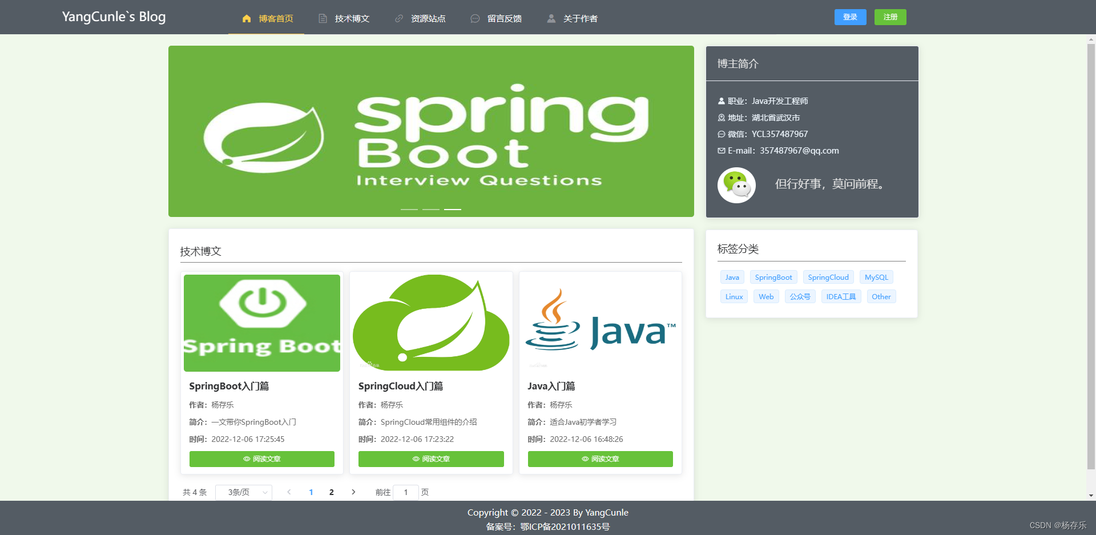The height and width of the screenshot is (535, 1096).
Task: Click the 时间 2022-12-06 17:25:45 timestamp
Action: [x=237, y=439]
